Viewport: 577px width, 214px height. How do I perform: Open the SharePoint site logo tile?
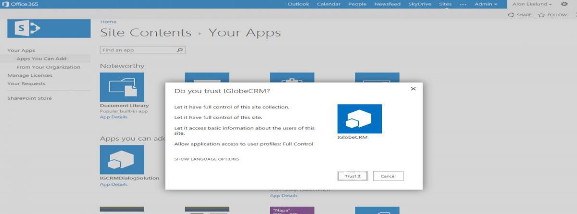click(x=49, y=29)
